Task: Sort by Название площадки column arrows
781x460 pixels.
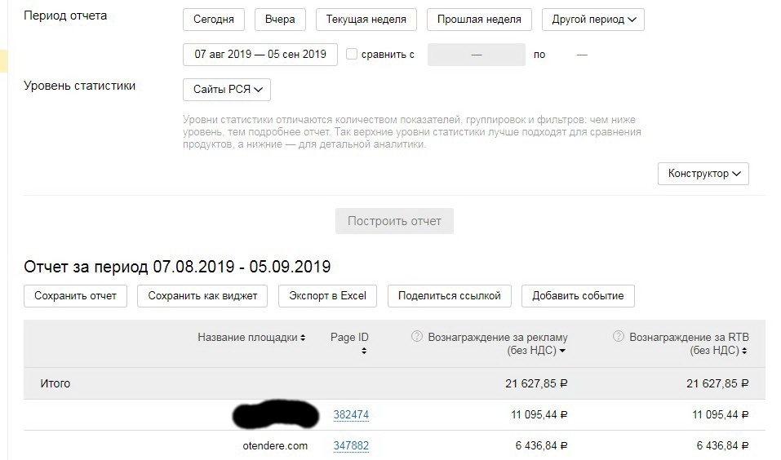Action: pyautogui.click(x=303, y=338)
